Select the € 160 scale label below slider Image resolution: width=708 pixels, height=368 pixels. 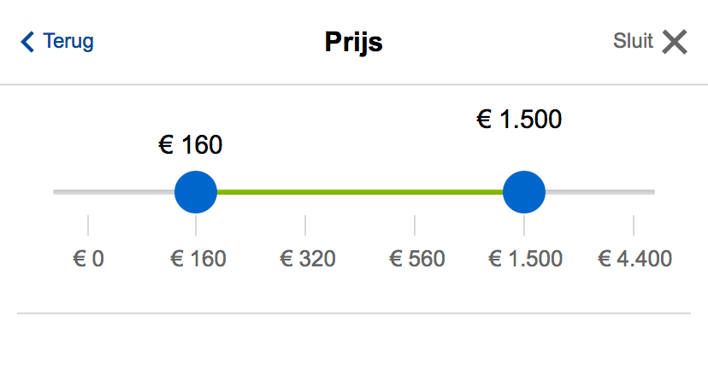click(x=198, y=259)
